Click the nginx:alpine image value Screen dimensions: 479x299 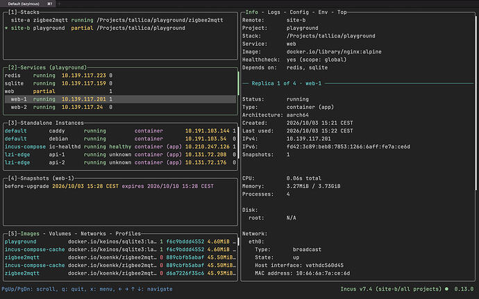coord(334,52)
